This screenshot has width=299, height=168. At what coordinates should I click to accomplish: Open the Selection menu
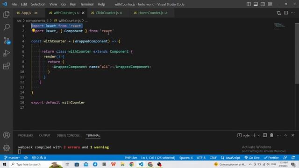coord(38,4)
